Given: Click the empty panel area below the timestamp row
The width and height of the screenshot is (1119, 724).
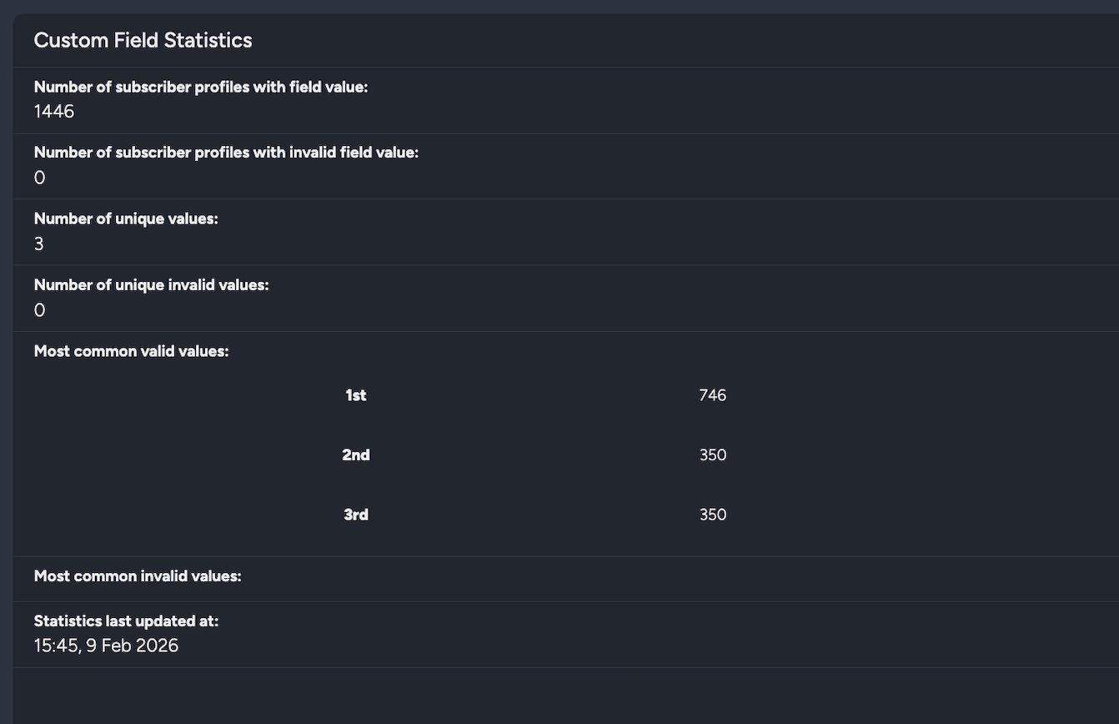Looking at the screenshot, I should coord(559,696).
